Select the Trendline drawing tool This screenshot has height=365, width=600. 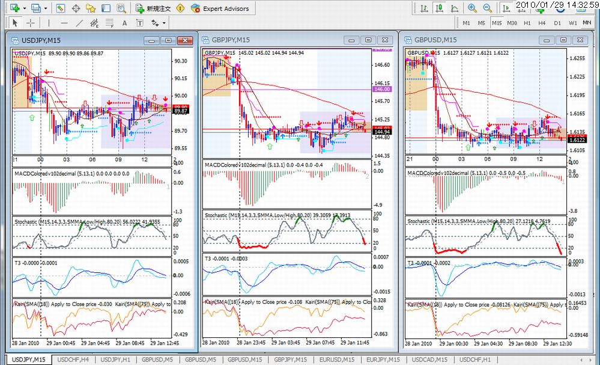(79, 23)
